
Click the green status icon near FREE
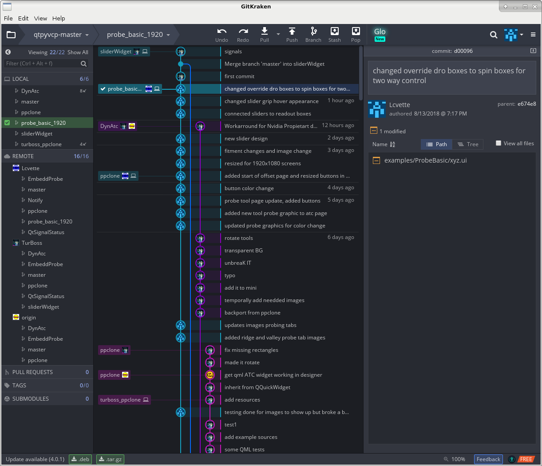[512, 459]
